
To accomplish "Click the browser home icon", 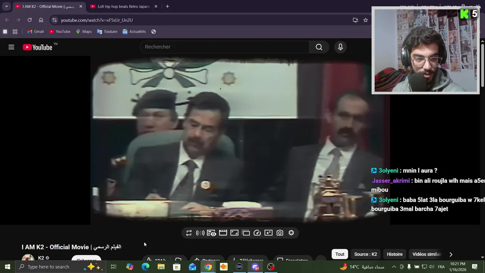I will 41,20.
